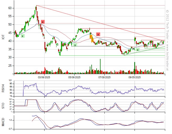
Task: Select the red x marker right of the orange markers
Action: tap(98, 34)
